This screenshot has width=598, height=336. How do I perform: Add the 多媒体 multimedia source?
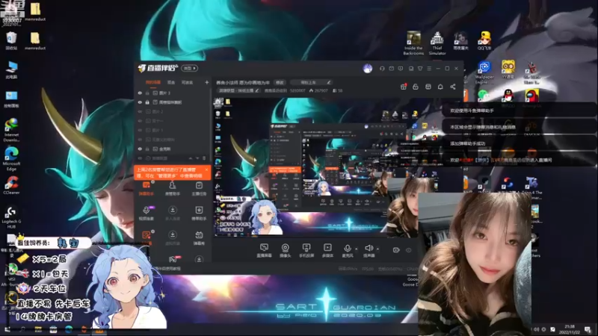pos(327,250)
